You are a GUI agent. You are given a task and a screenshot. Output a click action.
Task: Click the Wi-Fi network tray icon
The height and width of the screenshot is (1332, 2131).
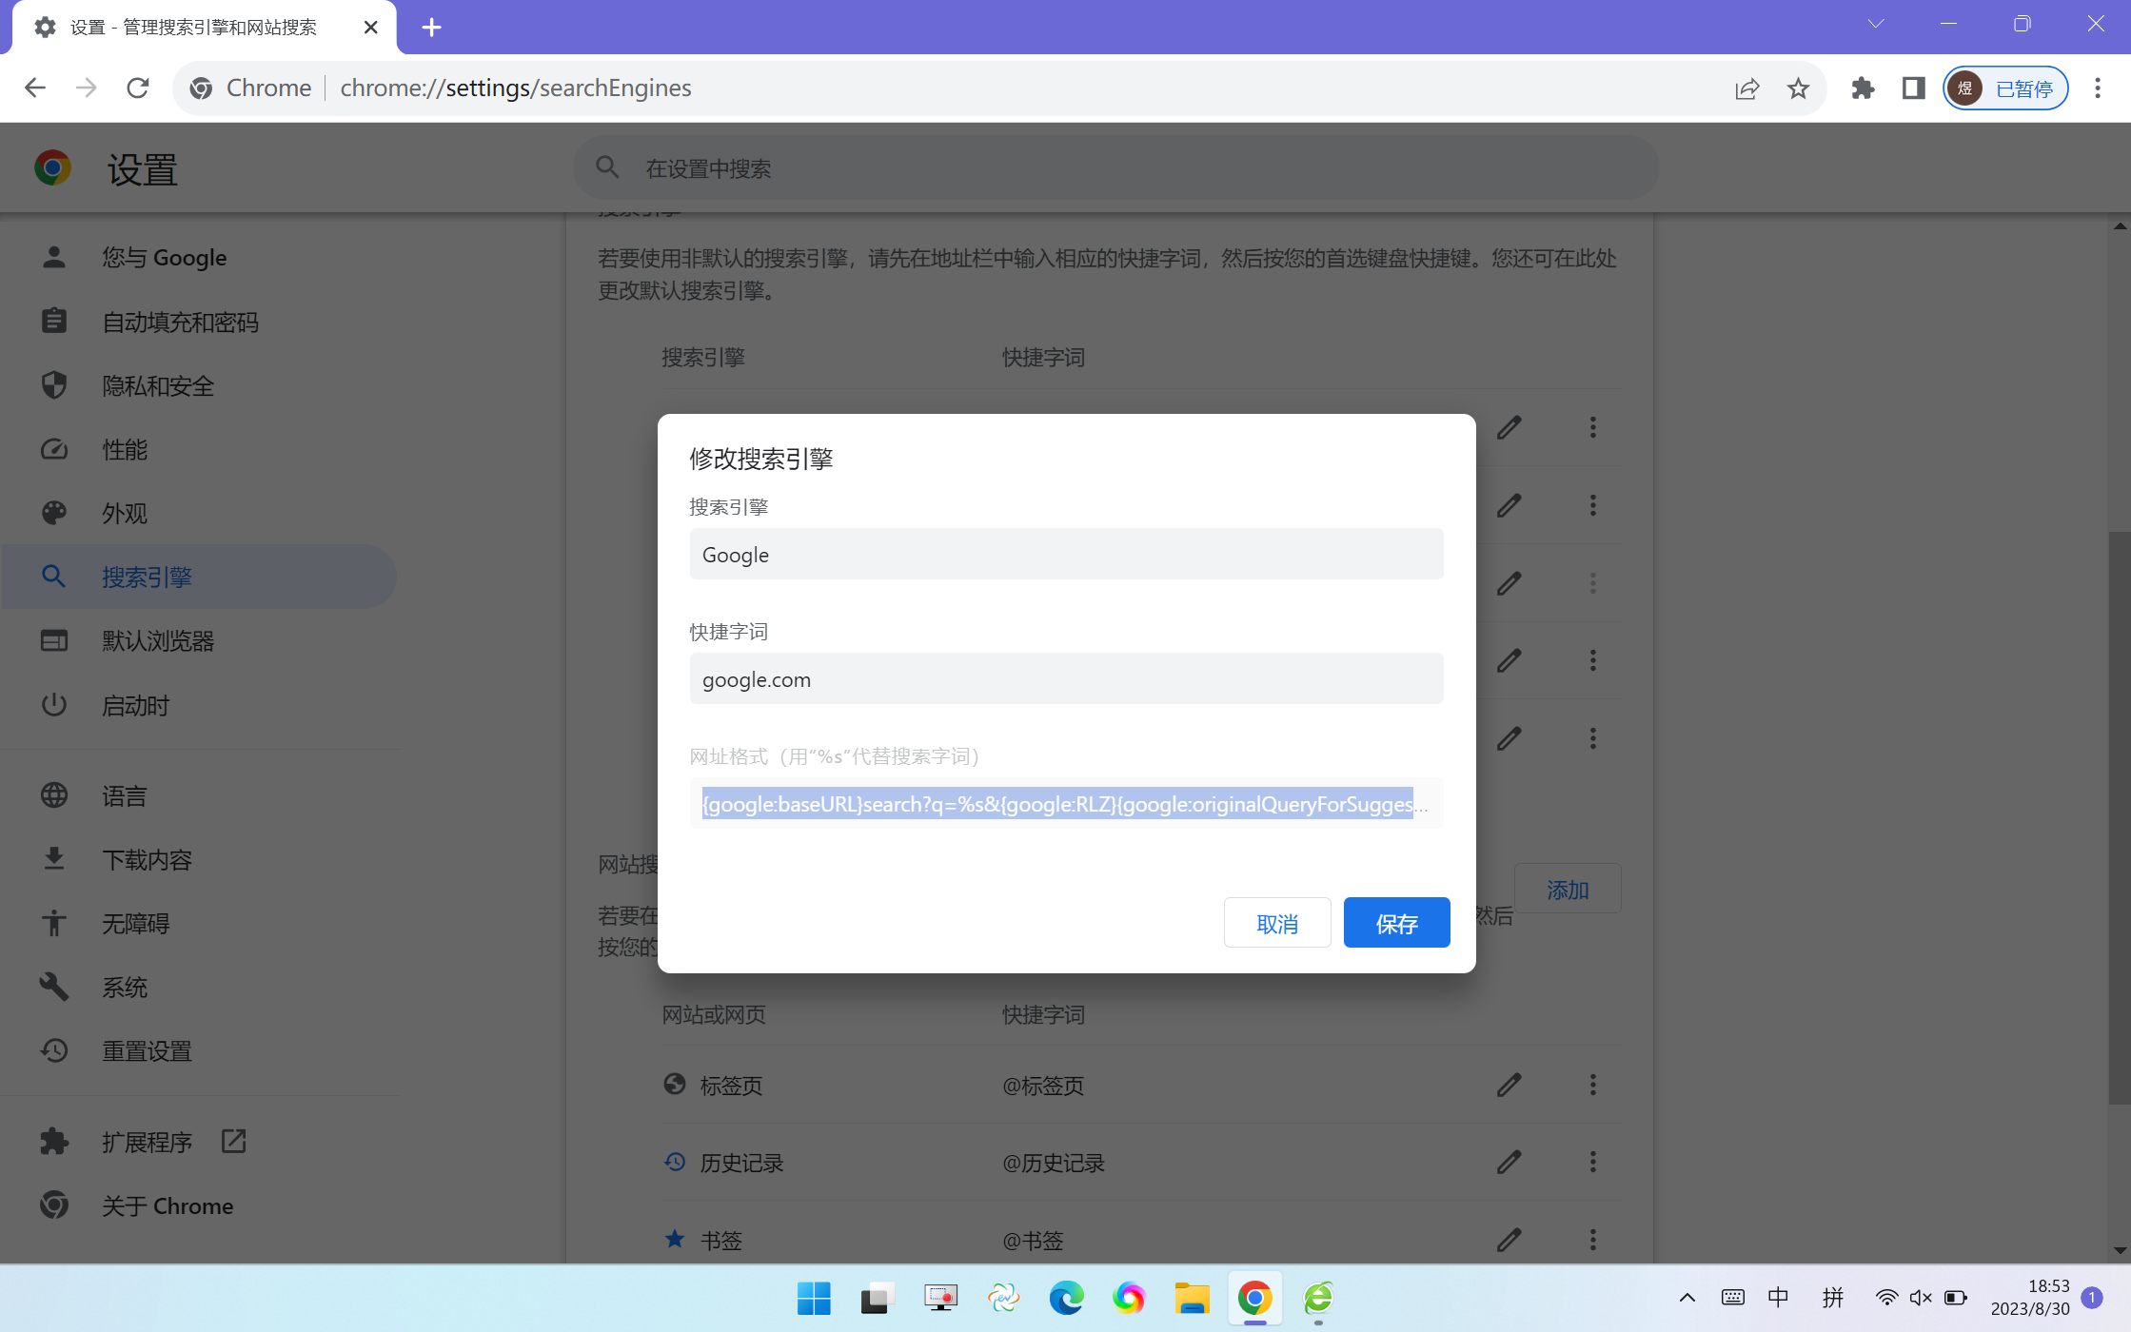(x=1886, y=1298)
